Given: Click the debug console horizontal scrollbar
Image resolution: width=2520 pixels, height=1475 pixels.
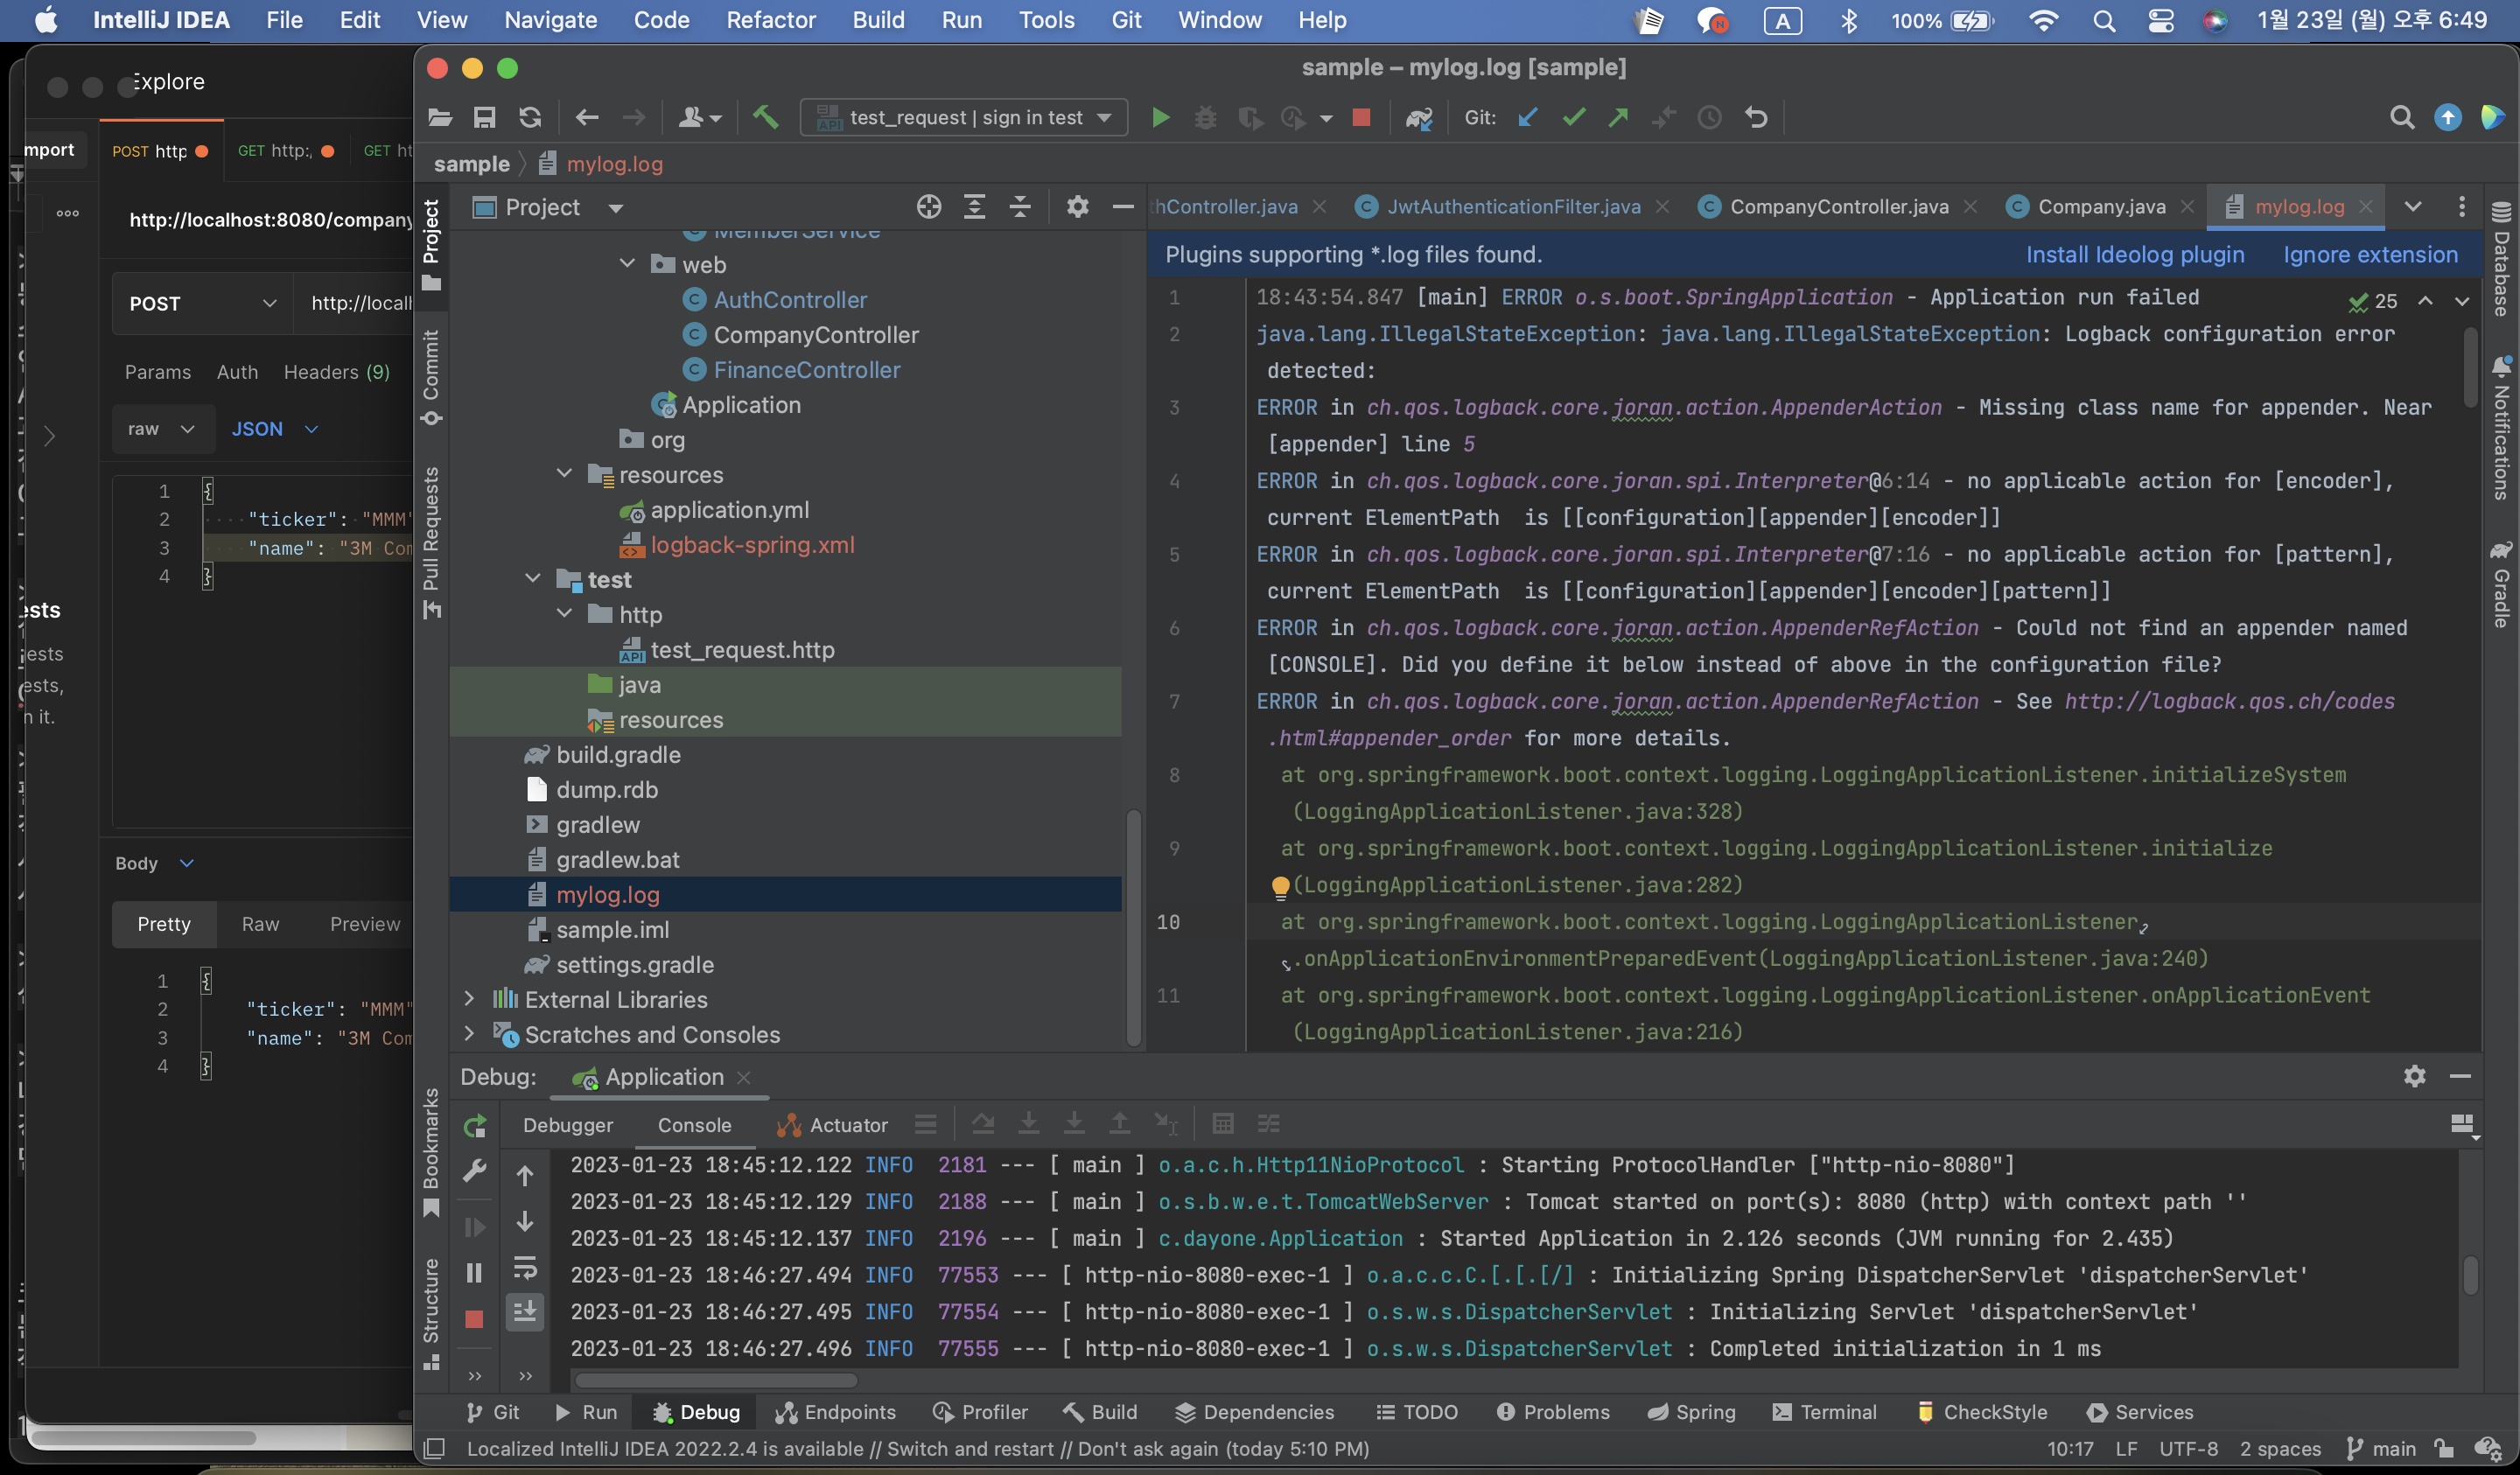Looking at the screenshot, I should pos(716,1380).
